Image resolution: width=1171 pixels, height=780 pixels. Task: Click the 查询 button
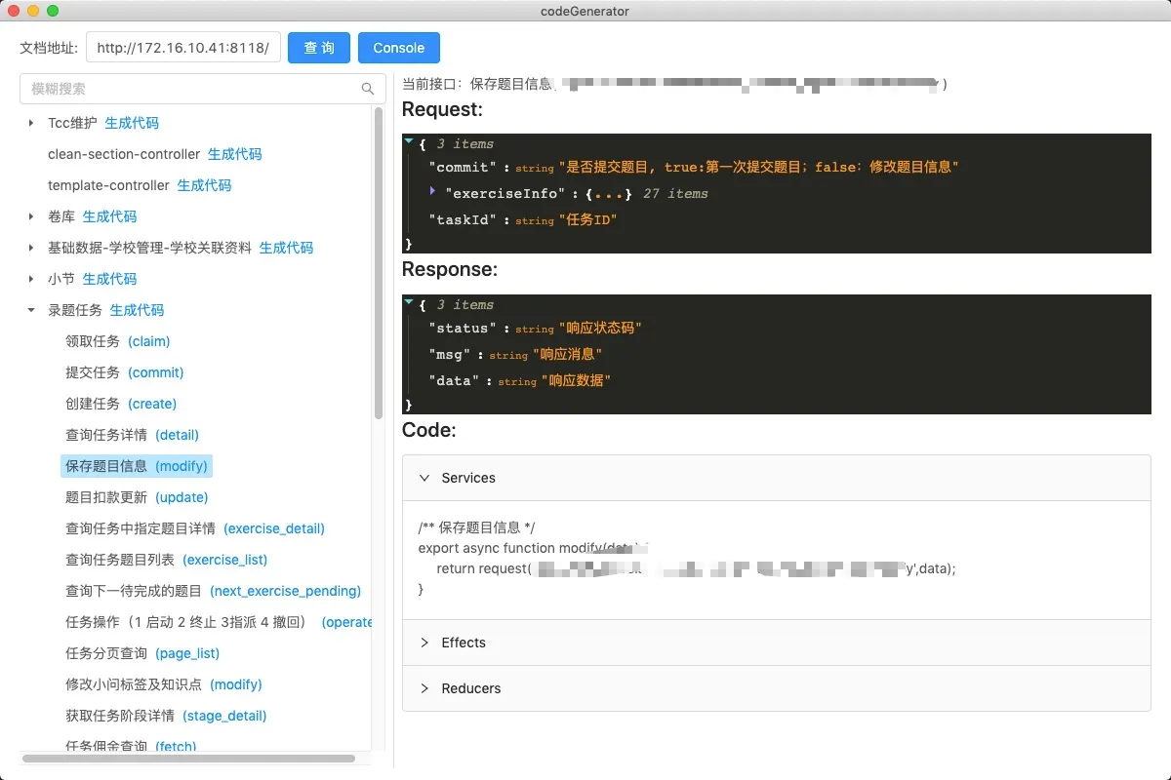tap(319, 48)
